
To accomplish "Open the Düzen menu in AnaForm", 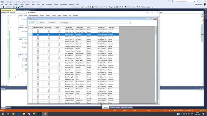I will (x=59, y=15).
